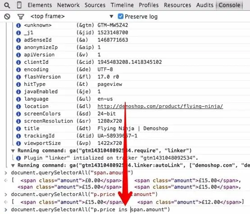This screenshot has height=214, width=250.
Task: Click the en-us language value
Action: (105, 99)
